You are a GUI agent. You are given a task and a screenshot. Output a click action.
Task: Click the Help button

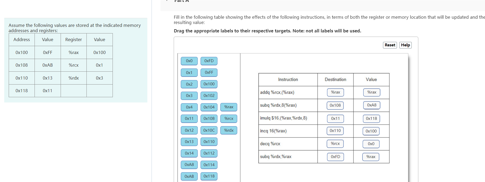click(405, 45)
